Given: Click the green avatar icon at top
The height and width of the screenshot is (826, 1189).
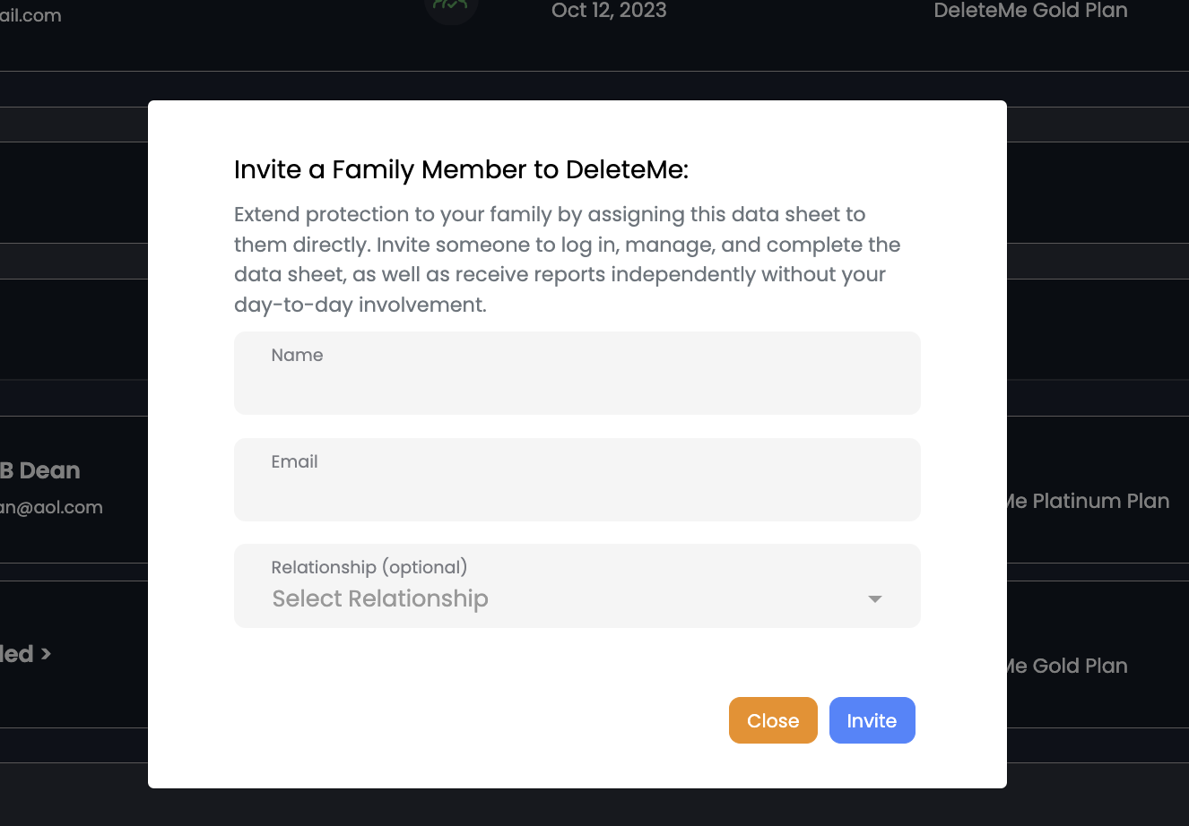Looking at the screenshot, I should pos(451,7).
